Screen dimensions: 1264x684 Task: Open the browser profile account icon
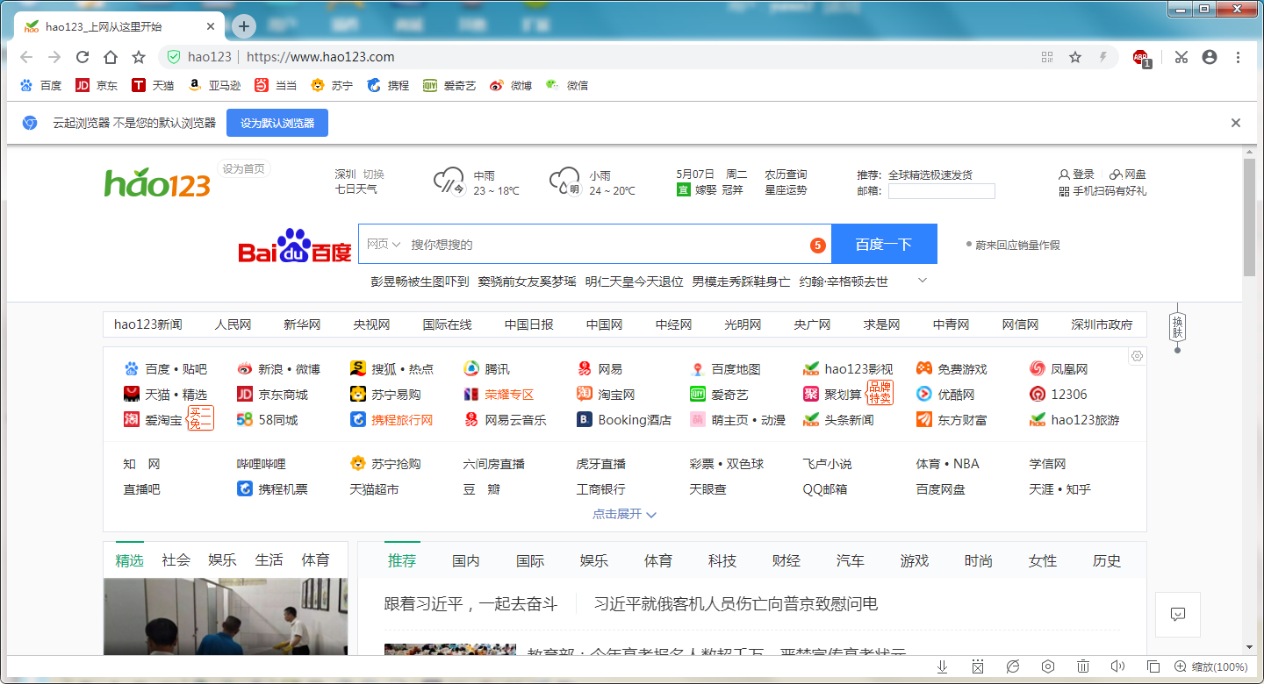(1210, 56)
